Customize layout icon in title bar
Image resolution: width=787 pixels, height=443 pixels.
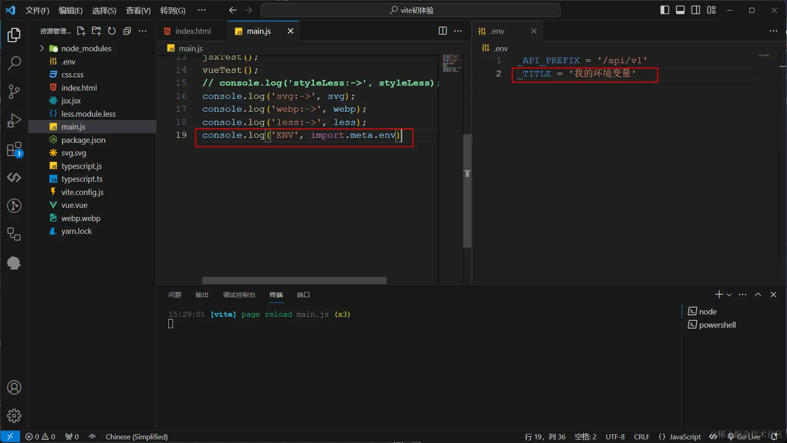[x=711, y=10]
